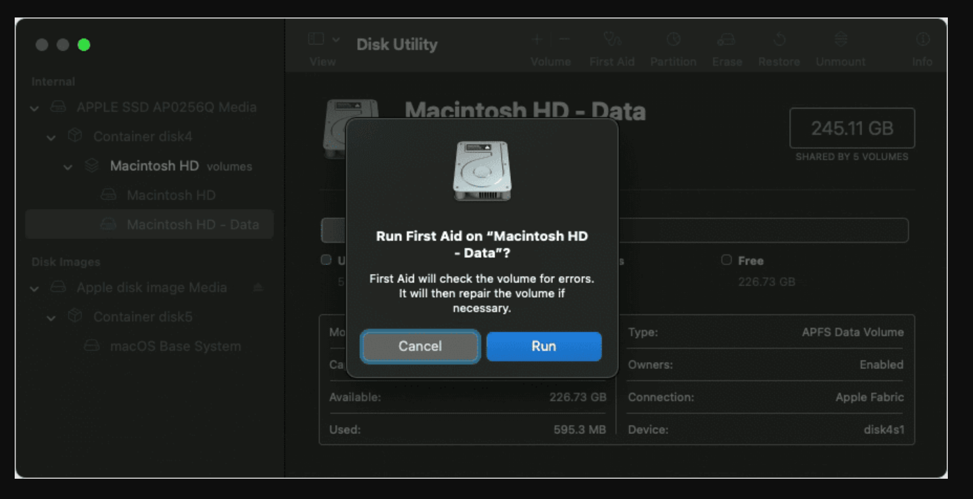
Task: Click the add Volume plus icon
Action: (x=535, y=39)
